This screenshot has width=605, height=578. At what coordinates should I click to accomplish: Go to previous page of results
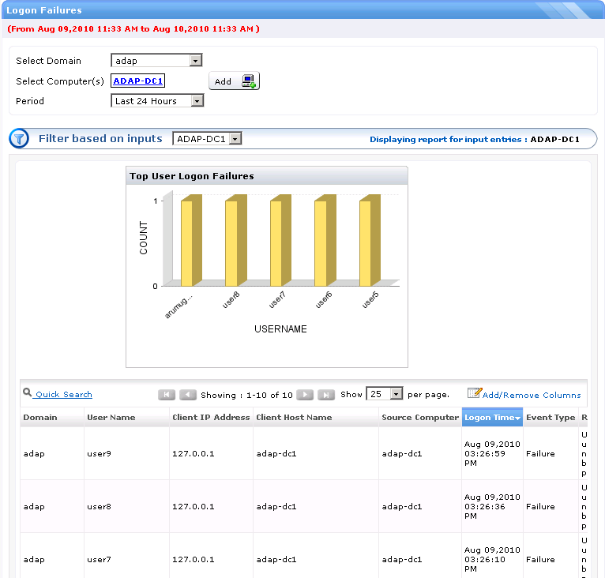pos(188,395)
